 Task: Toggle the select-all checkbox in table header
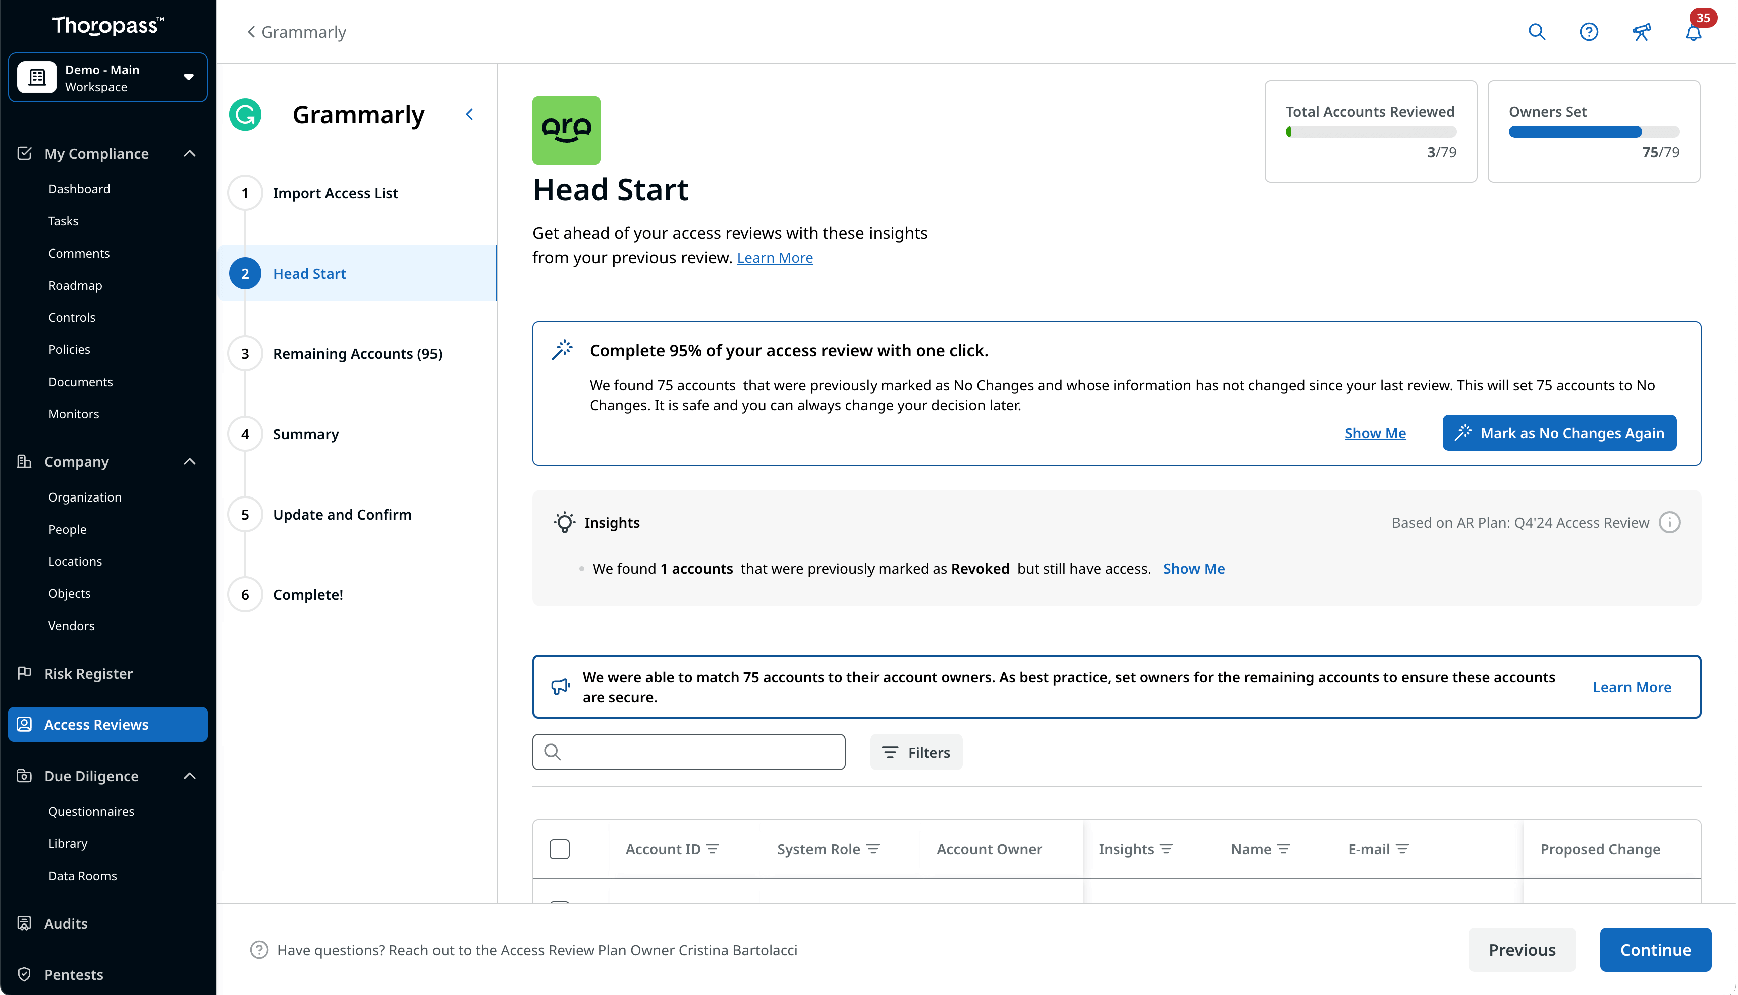pyautogui.click(x=559, y=849)
